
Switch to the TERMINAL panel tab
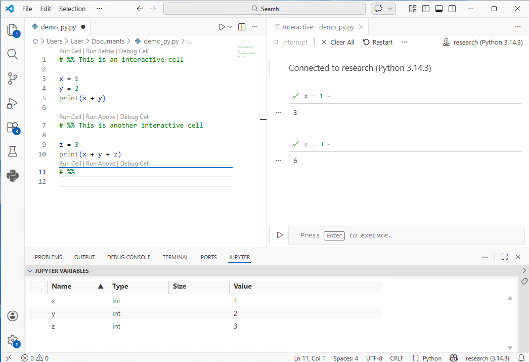tap(175, 257)
